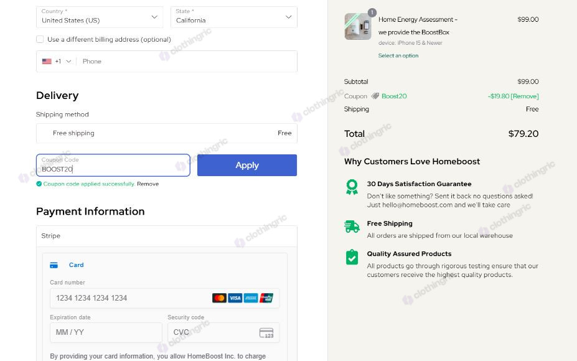Click the satisfaction guarantee ribbon icon
The height and width of the screenshot is (361, 577).
click(352, 187)
